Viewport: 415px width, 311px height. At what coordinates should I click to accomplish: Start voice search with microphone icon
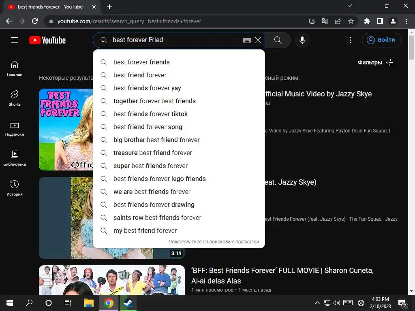pos(302,40)
